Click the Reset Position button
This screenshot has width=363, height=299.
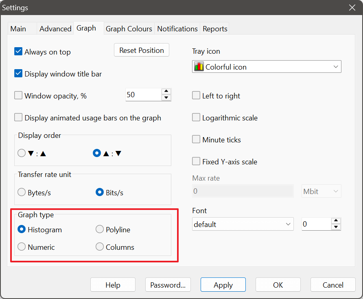click(141, 50)
